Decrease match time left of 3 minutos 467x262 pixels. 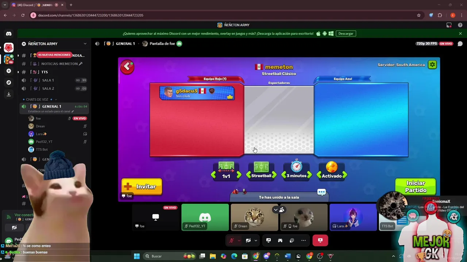[x=284, y=175]
